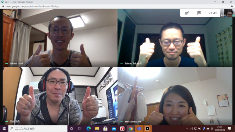This screenshot has width=235, height=132.
Task: Click the camera indicator in address bar
Action: tap(232, 7)
